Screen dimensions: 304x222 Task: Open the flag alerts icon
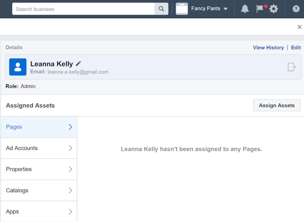260,9
